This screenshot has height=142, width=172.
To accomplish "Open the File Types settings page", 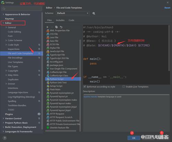I will tap(13, 67).
